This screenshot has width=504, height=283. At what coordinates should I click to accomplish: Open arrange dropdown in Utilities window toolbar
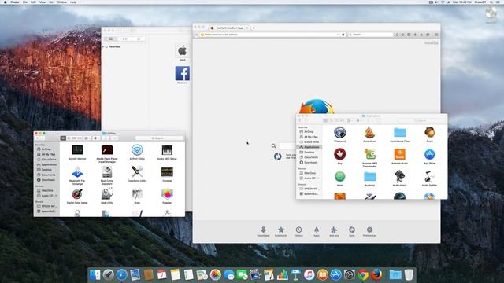pyautogui.click(x=87, y=138)
